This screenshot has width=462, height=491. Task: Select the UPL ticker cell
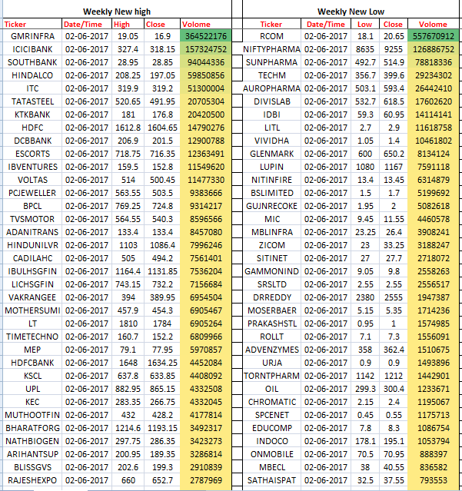(32, 389)
